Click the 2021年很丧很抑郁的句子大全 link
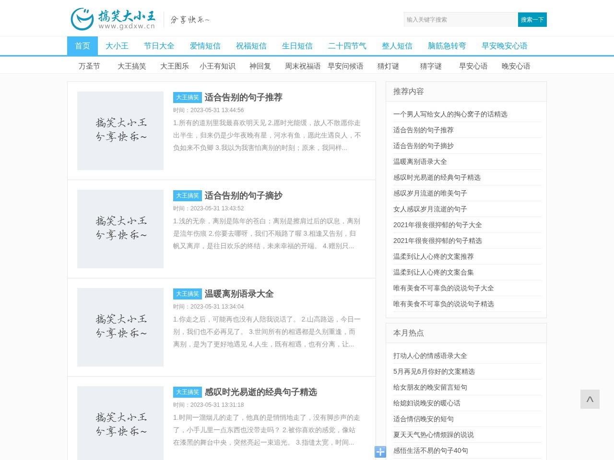The image size is (614, 460). coord(437,225)
